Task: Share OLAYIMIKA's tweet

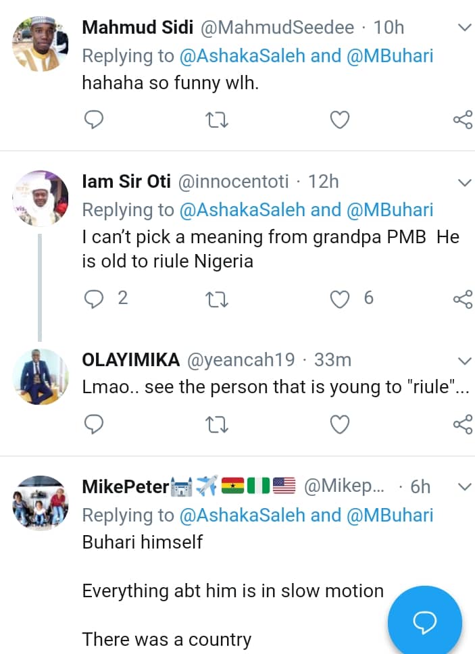Action: pos(462,424)
